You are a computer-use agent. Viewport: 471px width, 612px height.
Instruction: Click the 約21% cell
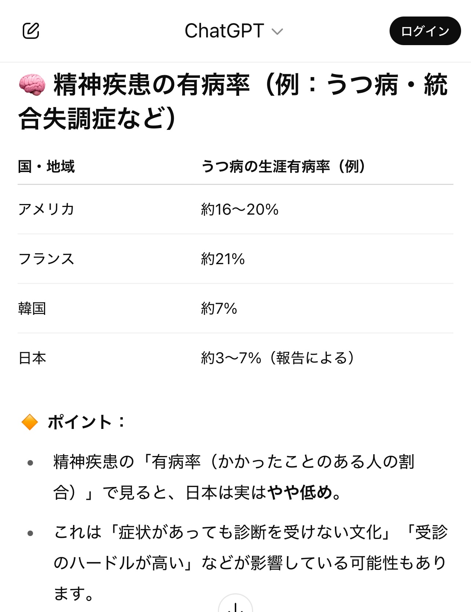pyautogui.click(x=223, y=259)
